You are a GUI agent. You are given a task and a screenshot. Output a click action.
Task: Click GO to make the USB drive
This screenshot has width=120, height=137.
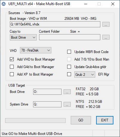[x=81, y=120]
